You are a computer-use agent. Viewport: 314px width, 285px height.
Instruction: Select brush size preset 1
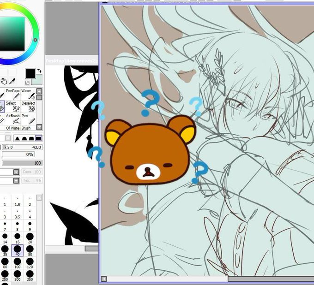[5, 201]
